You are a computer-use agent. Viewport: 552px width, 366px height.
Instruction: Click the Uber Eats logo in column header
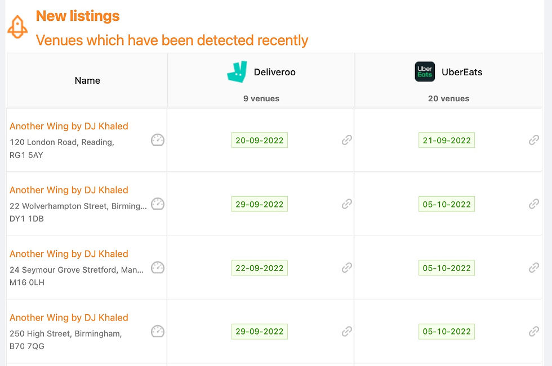click(x=425, y=71)
